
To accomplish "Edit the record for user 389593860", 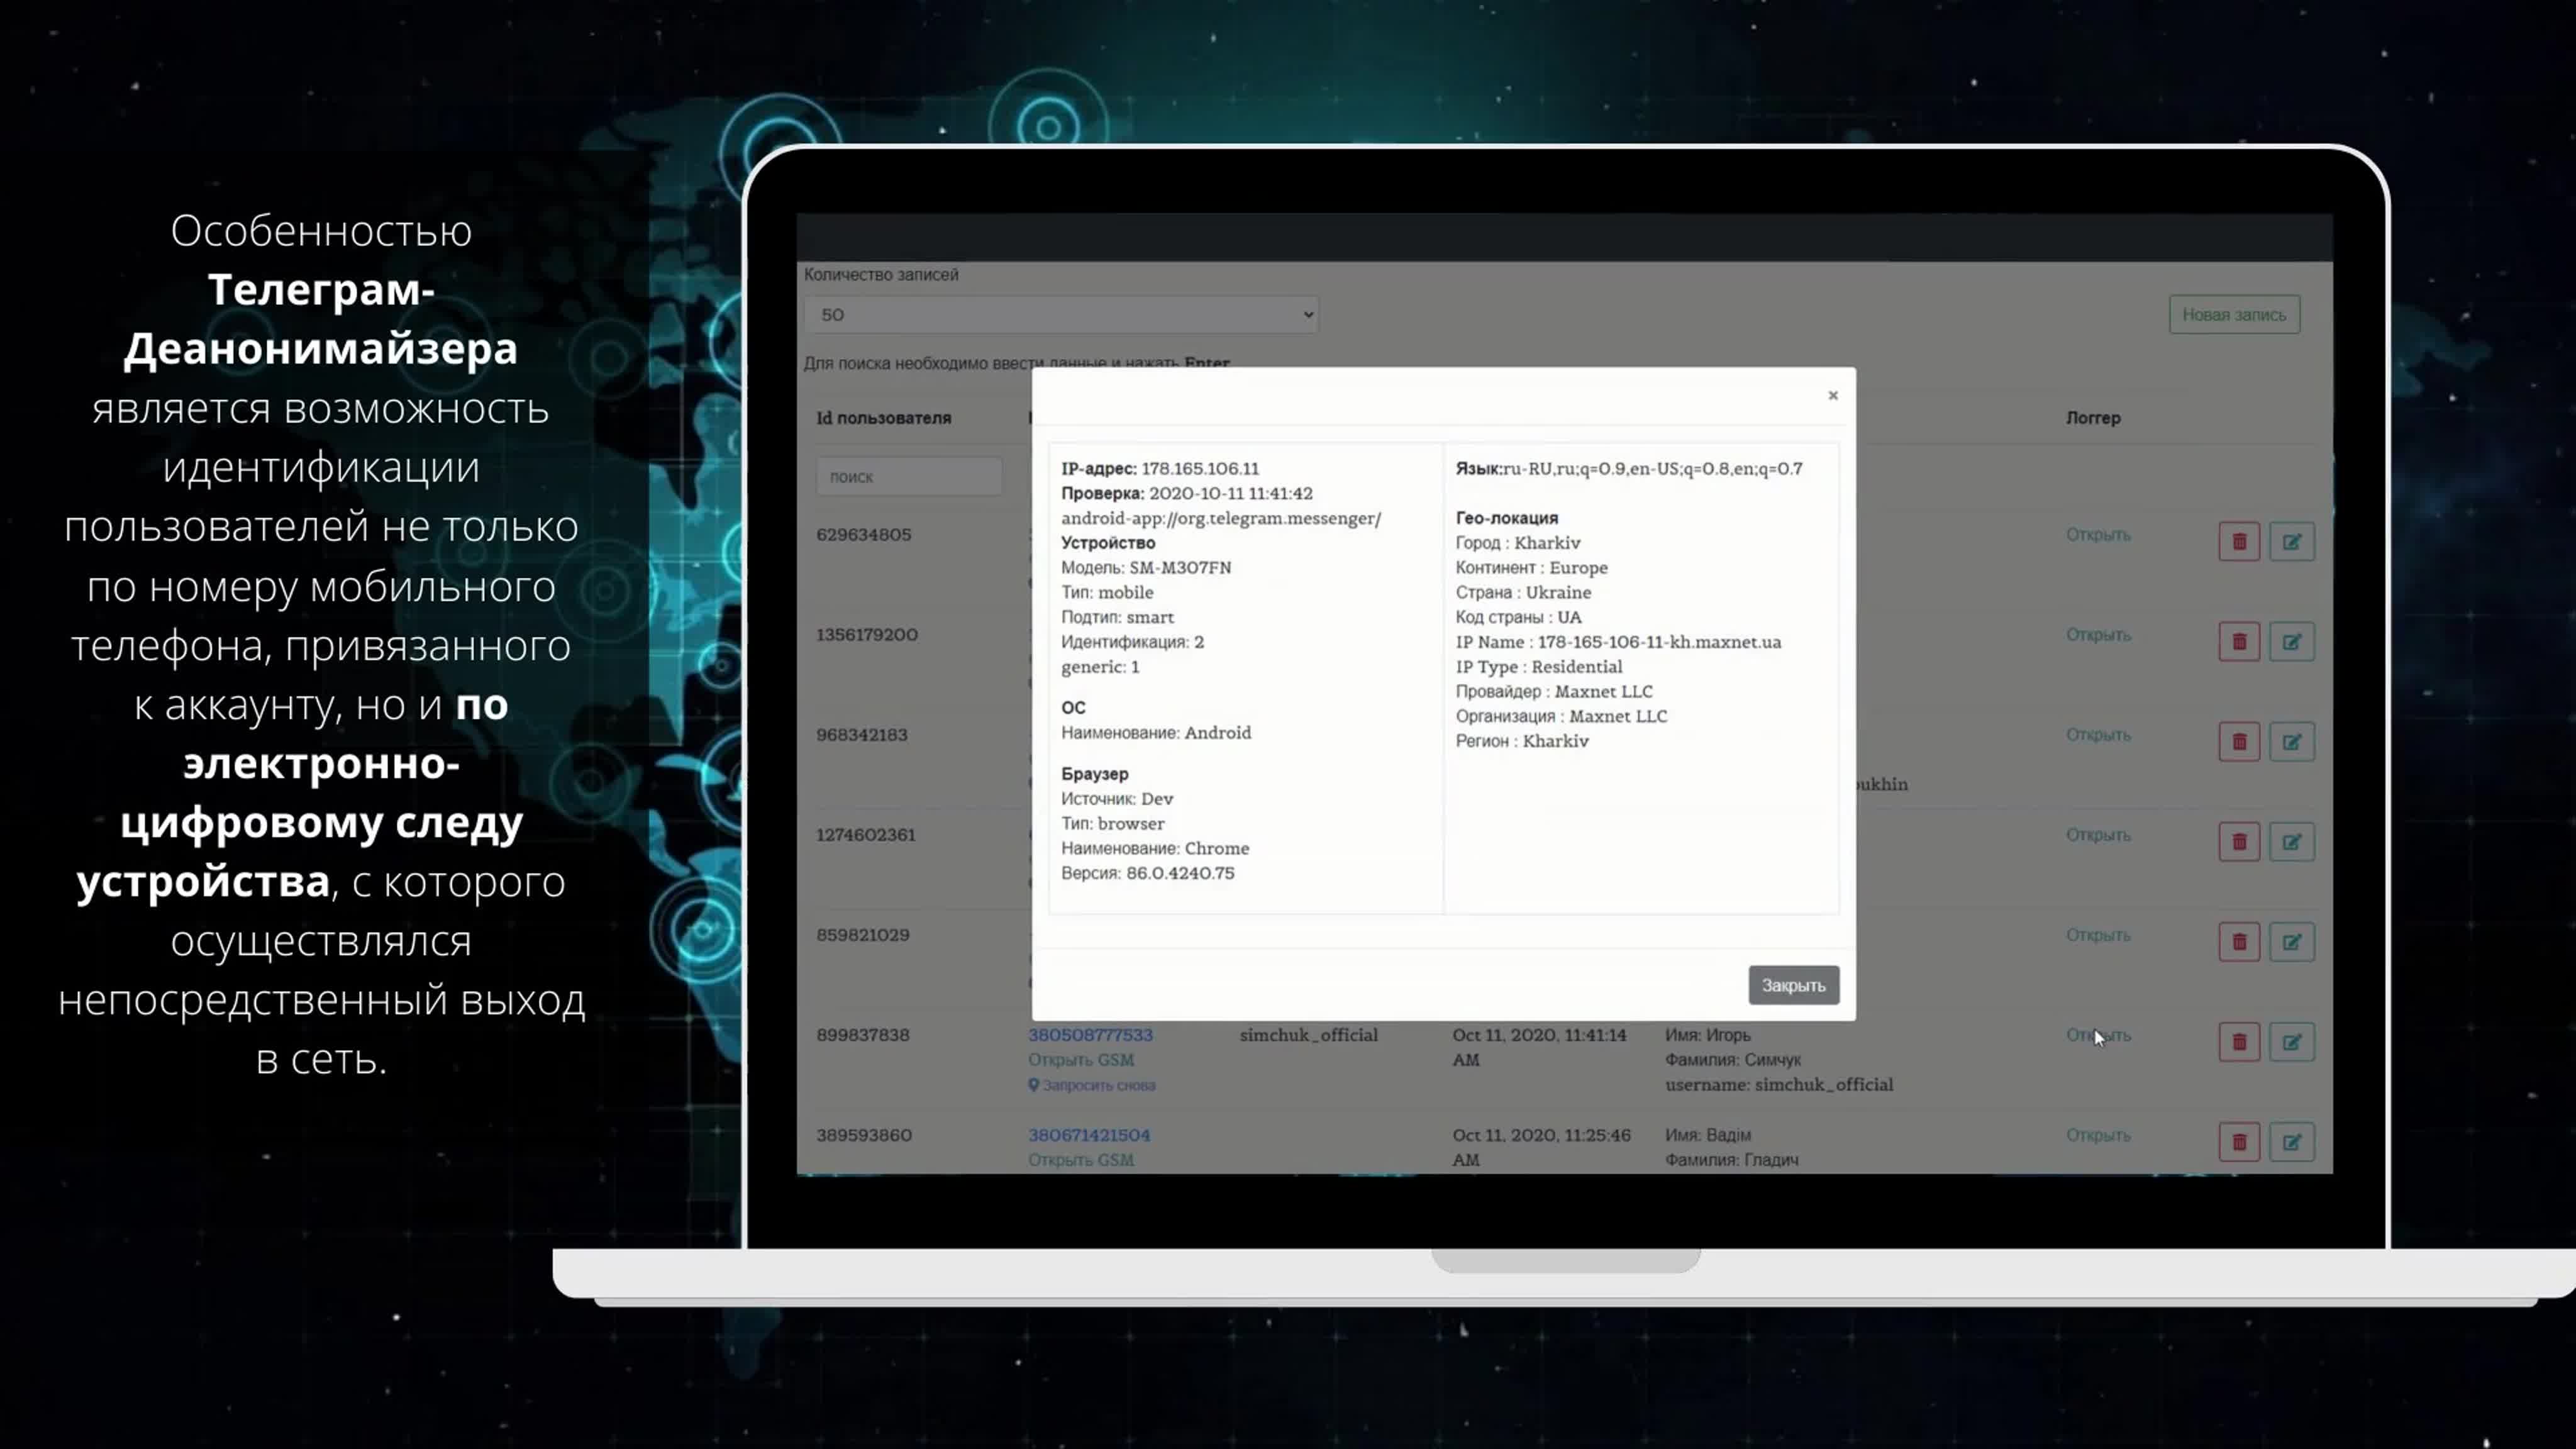I will [2291, 1141].
